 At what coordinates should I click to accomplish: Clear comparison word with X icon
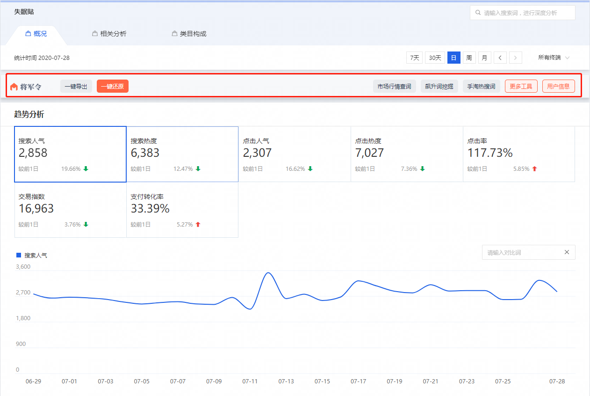coord(567,252)
